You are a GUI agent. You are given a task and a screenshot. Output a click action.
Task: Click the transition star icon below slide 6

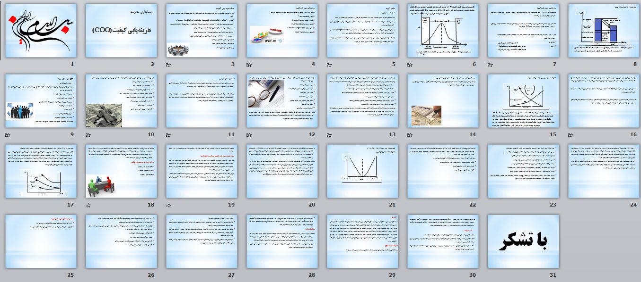click(409, 65)
